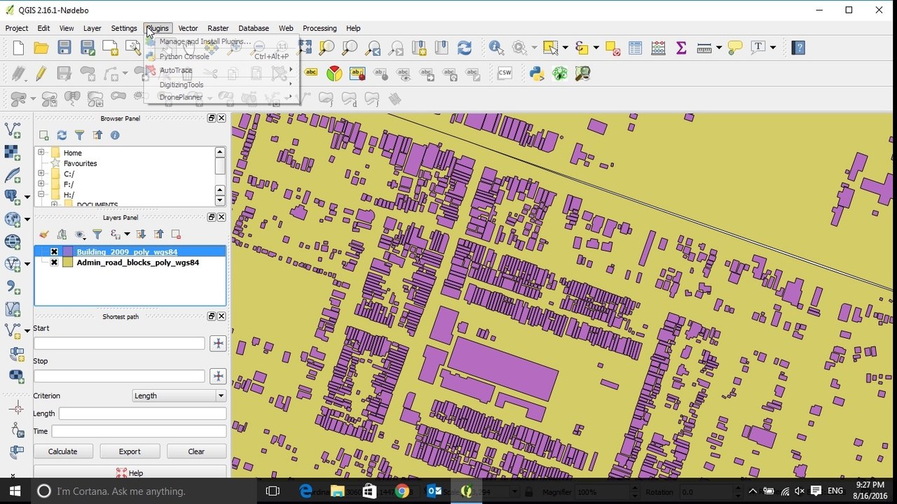
Task: Click the purple Building layer color swatch
Action: click(67, 252)
